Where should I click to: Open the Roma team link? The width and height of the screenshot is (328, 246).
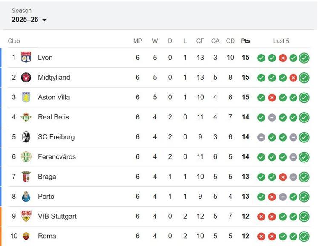(47, 236)
